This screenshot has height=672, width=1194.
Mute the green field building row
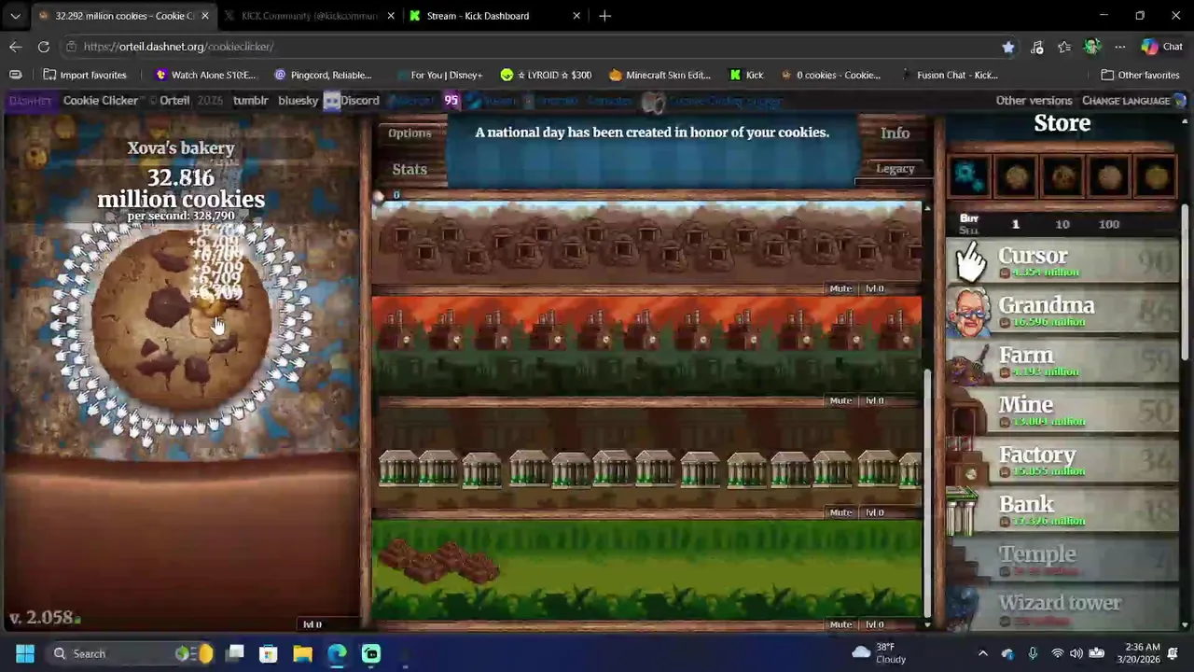(x=840, y=624)
